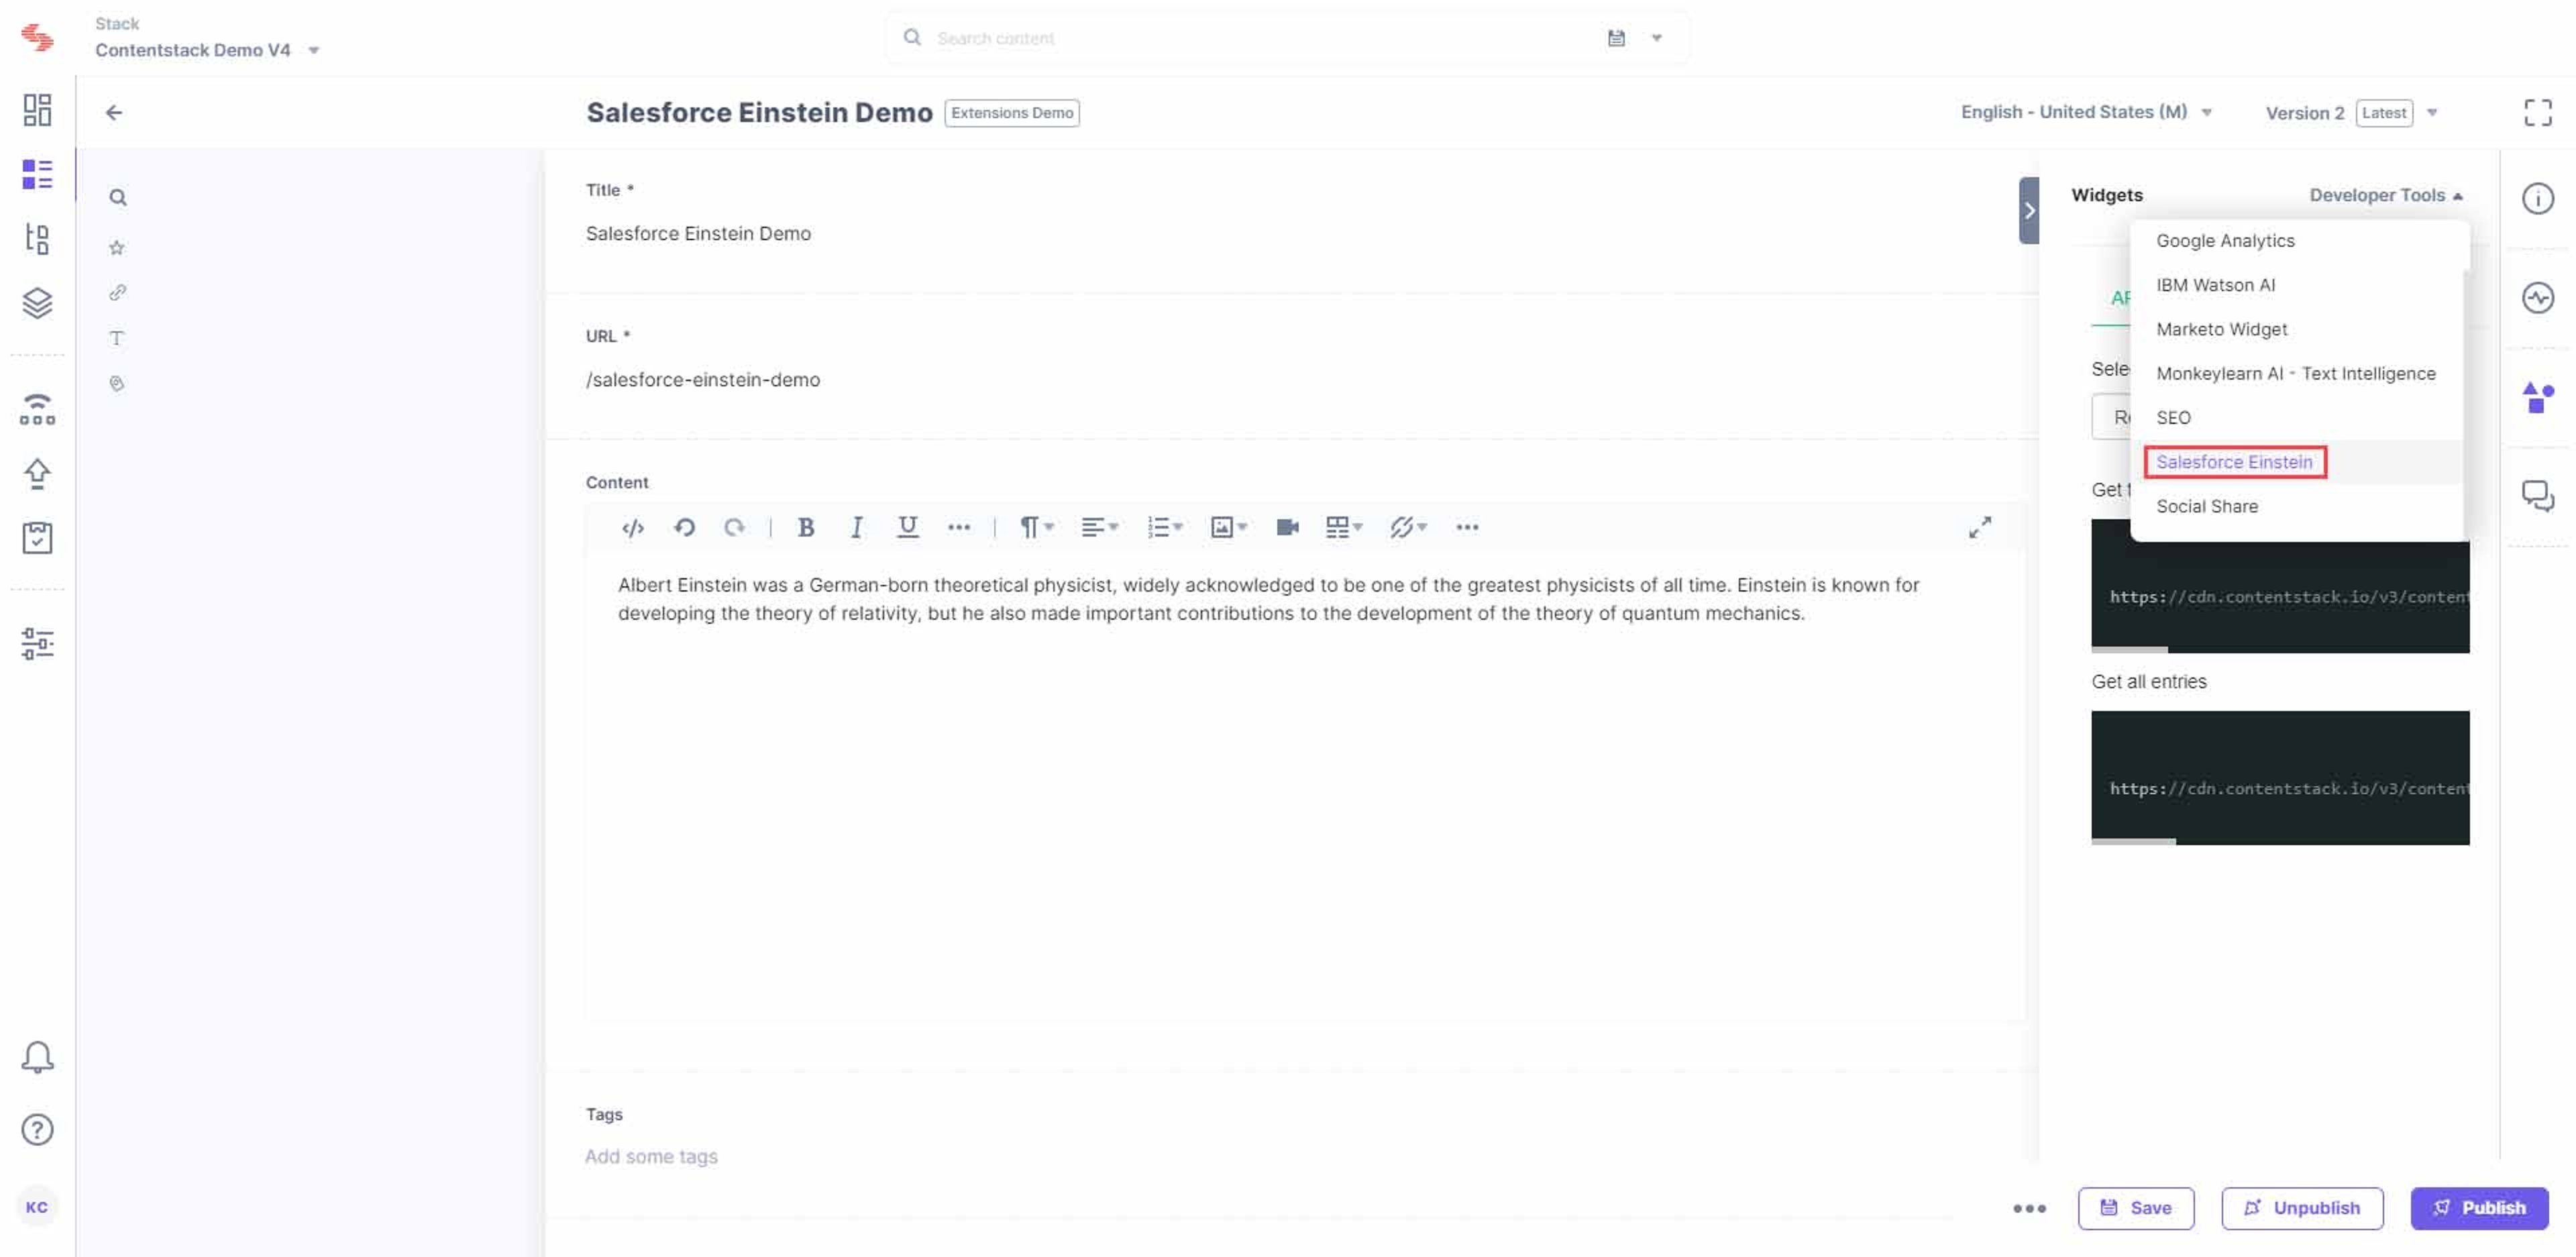Open the Assets layers icon in left navigation
Screen dimensions: 2576x1257
pyautogui.click(x=37, y=303)
